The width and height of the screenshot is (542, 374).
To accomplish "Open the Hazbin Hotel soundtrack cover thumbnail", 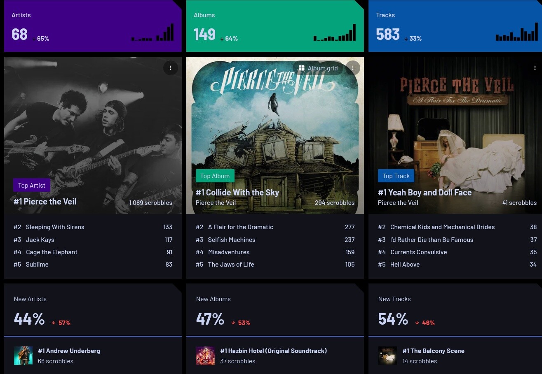I will [205, 355].
